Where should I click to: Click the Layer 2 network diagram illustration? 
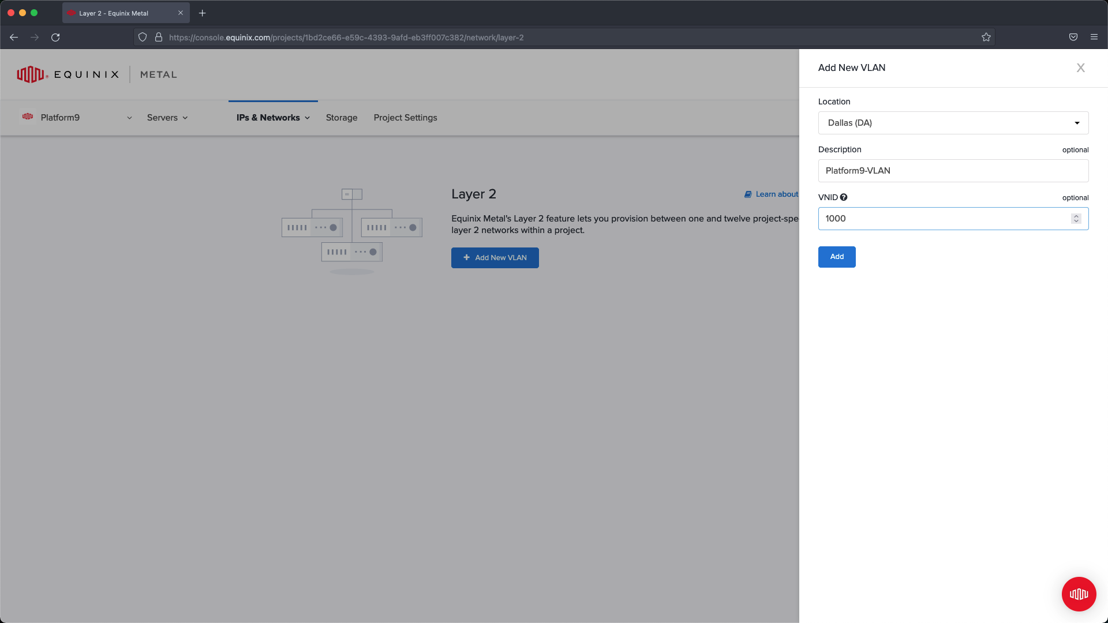tap(351, 231)
